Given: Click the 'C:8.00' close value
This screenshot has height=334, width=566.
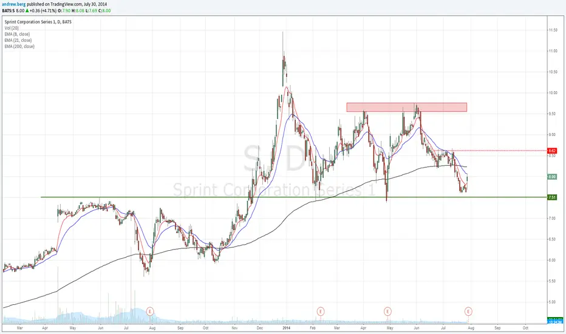Looking at the screenshot, I should [x=104, y=11].
